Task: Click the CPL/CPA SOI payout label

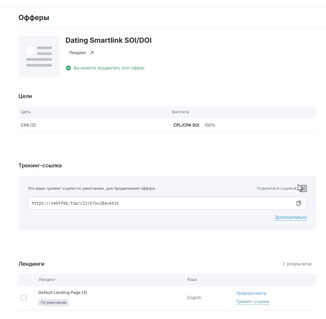Action: (x=186, y=125)
